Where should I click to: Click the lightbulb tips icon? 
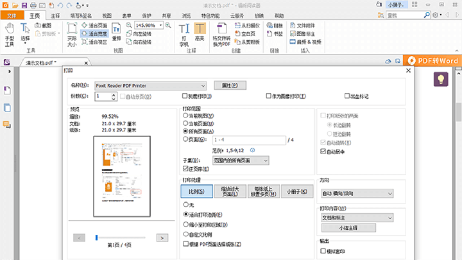[x=441, y=79]
